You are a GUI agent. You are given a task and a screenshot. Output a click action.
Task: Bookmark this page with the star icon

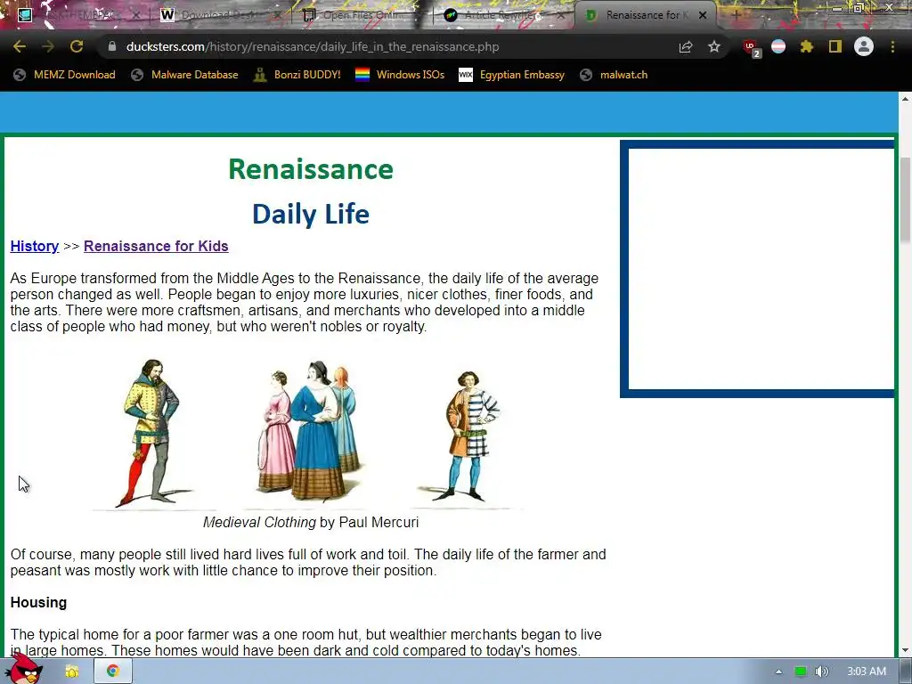click(714, 46)
